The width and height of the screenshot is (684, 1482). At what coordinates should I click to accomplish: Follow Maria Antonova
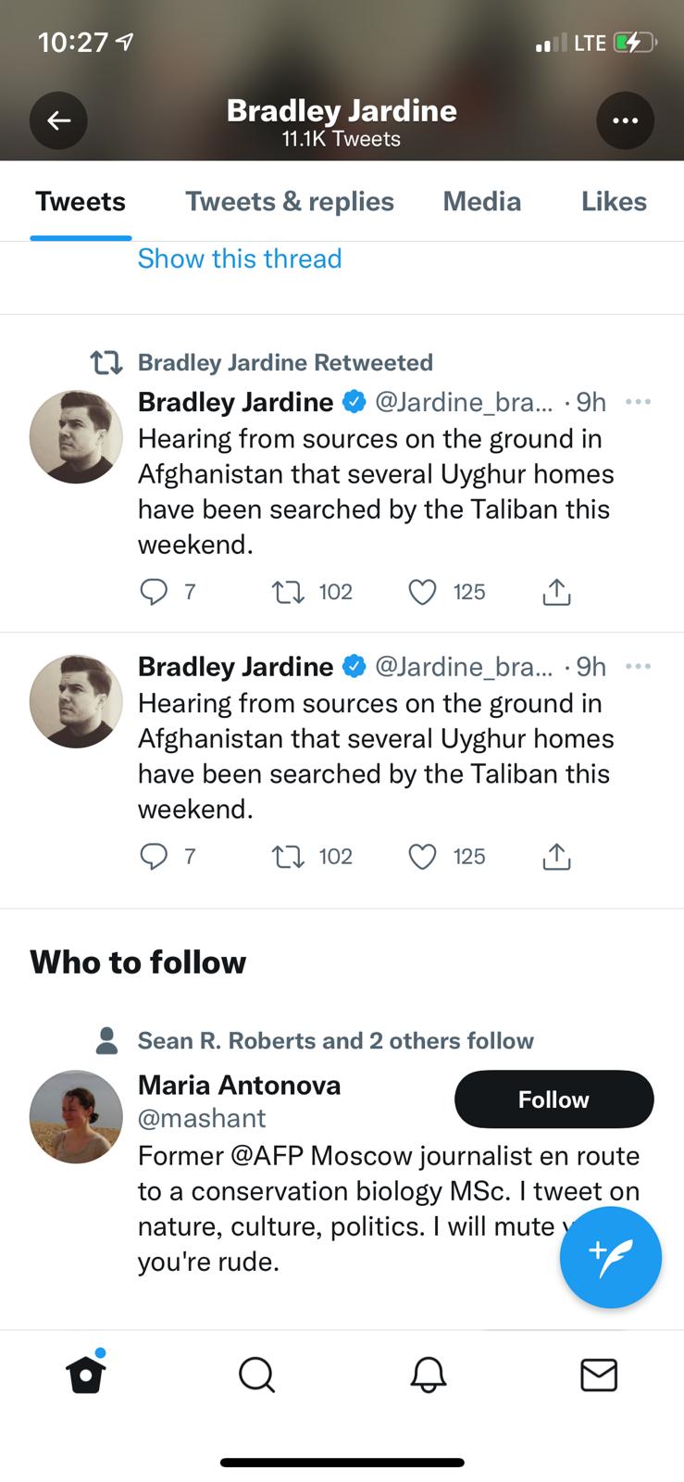click(x=553, y=1099)
